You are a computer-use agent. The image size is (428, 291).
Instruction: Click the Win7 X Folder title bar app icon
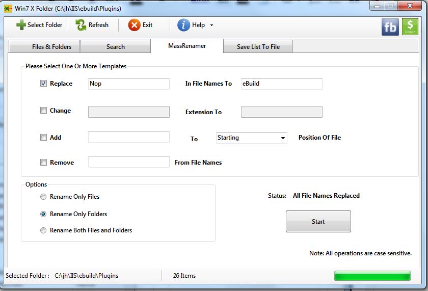click(8, 9)
